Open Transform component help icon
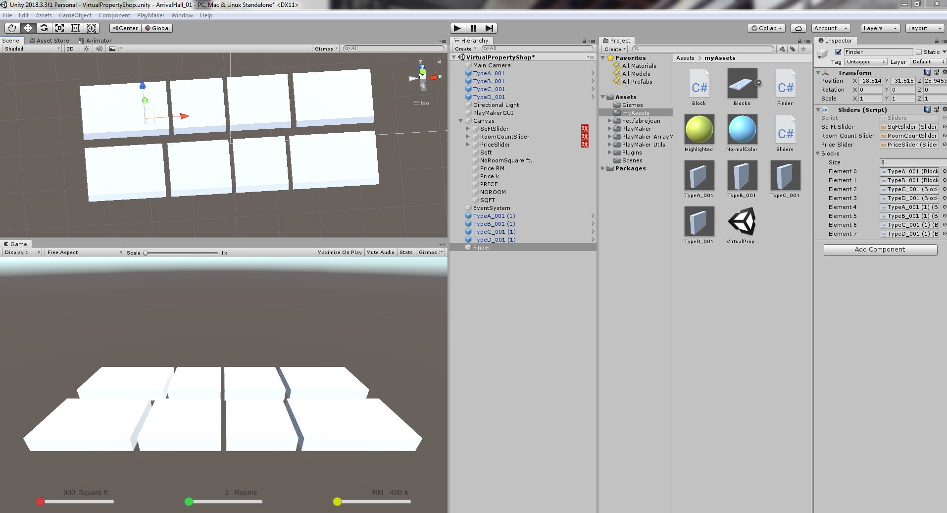 point(927,72)
